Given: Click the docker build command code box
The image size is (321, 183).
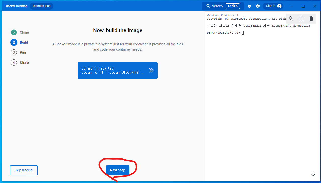Looking at the screenshot, I should [x=117, y=70].
